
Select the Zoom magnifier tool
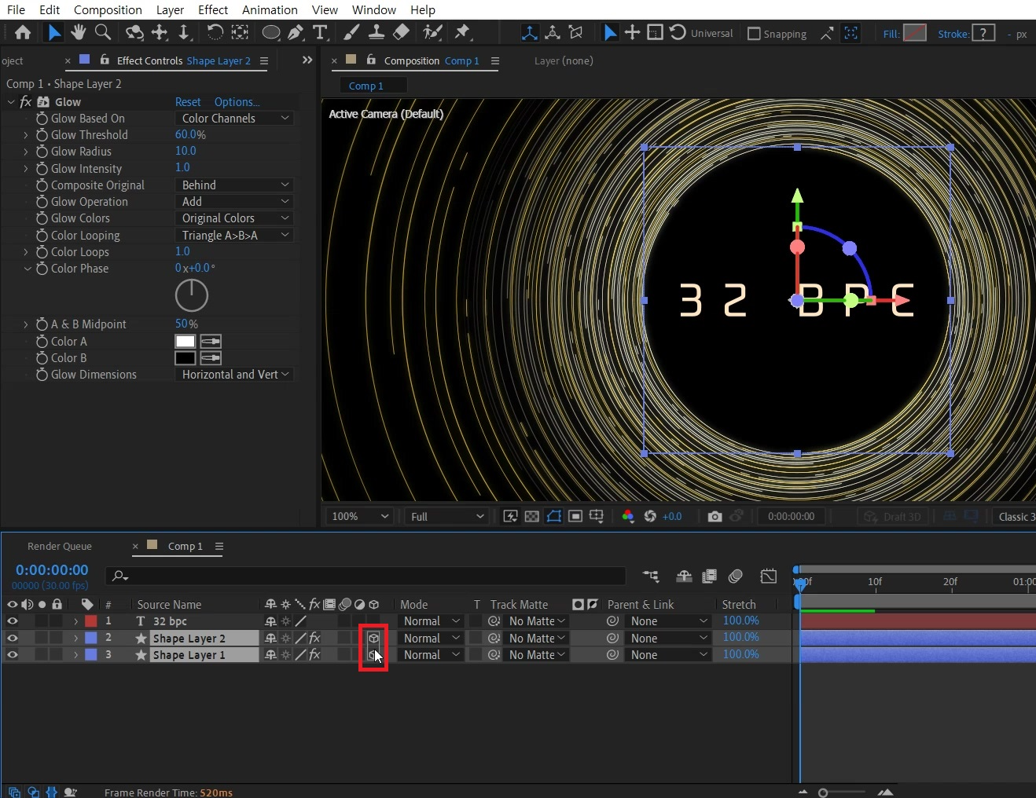tap(102, 32)
